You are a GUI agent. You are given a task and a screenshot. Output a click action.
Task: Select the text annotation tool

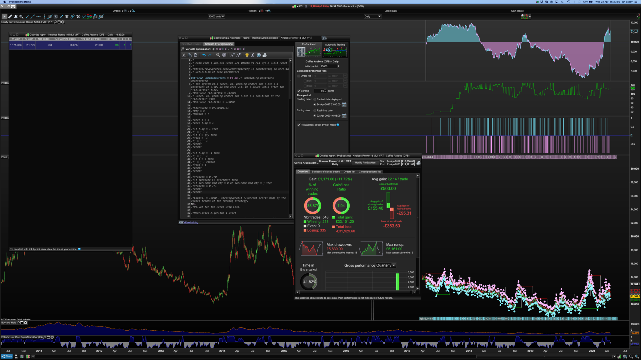[55, 17]
